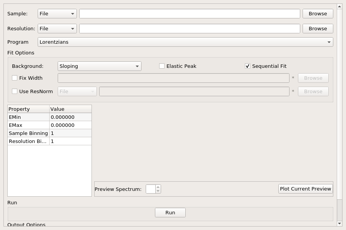Select the EMin value cell
Image resolution: width=346 pixels, height=230 pixels.
pos(70,117)
